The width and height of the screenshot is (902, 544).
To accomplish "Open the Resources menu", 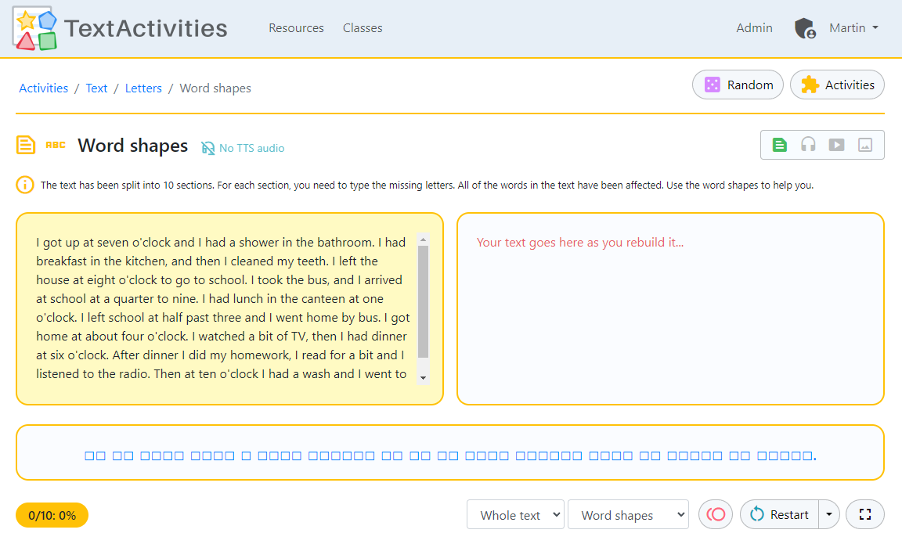I will (x=296, y=28).
